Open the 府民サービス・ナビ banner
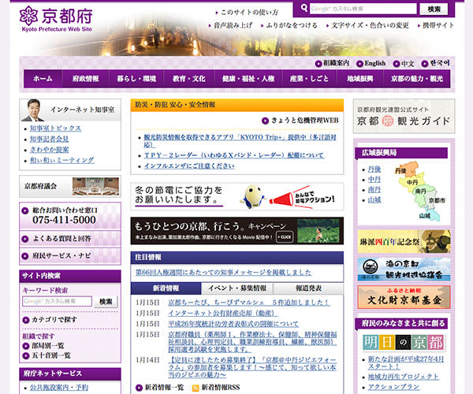 coord(70,256)
